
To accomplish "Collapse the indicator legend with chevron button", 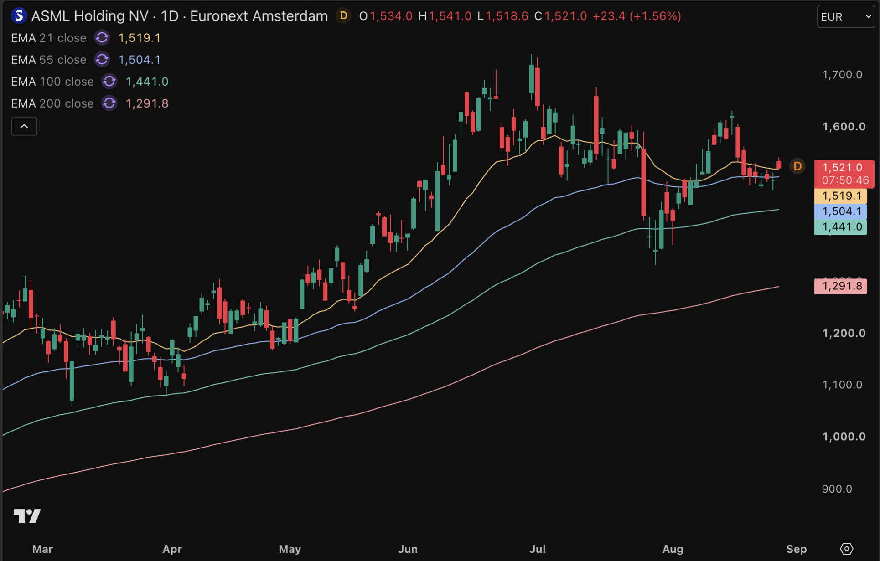I will 24,126.
